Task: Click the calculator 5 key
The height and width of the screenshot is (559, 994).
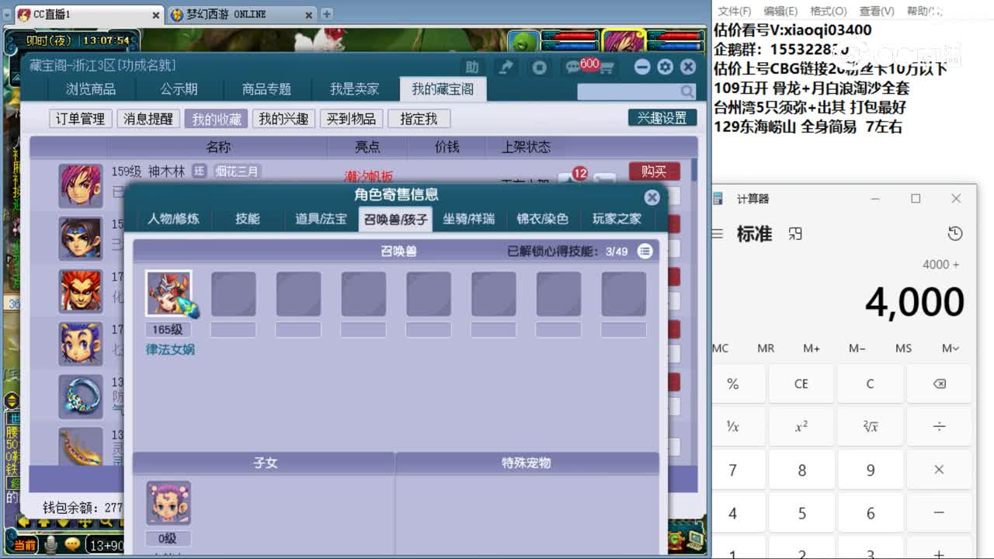Action: [x=801, y=513]
